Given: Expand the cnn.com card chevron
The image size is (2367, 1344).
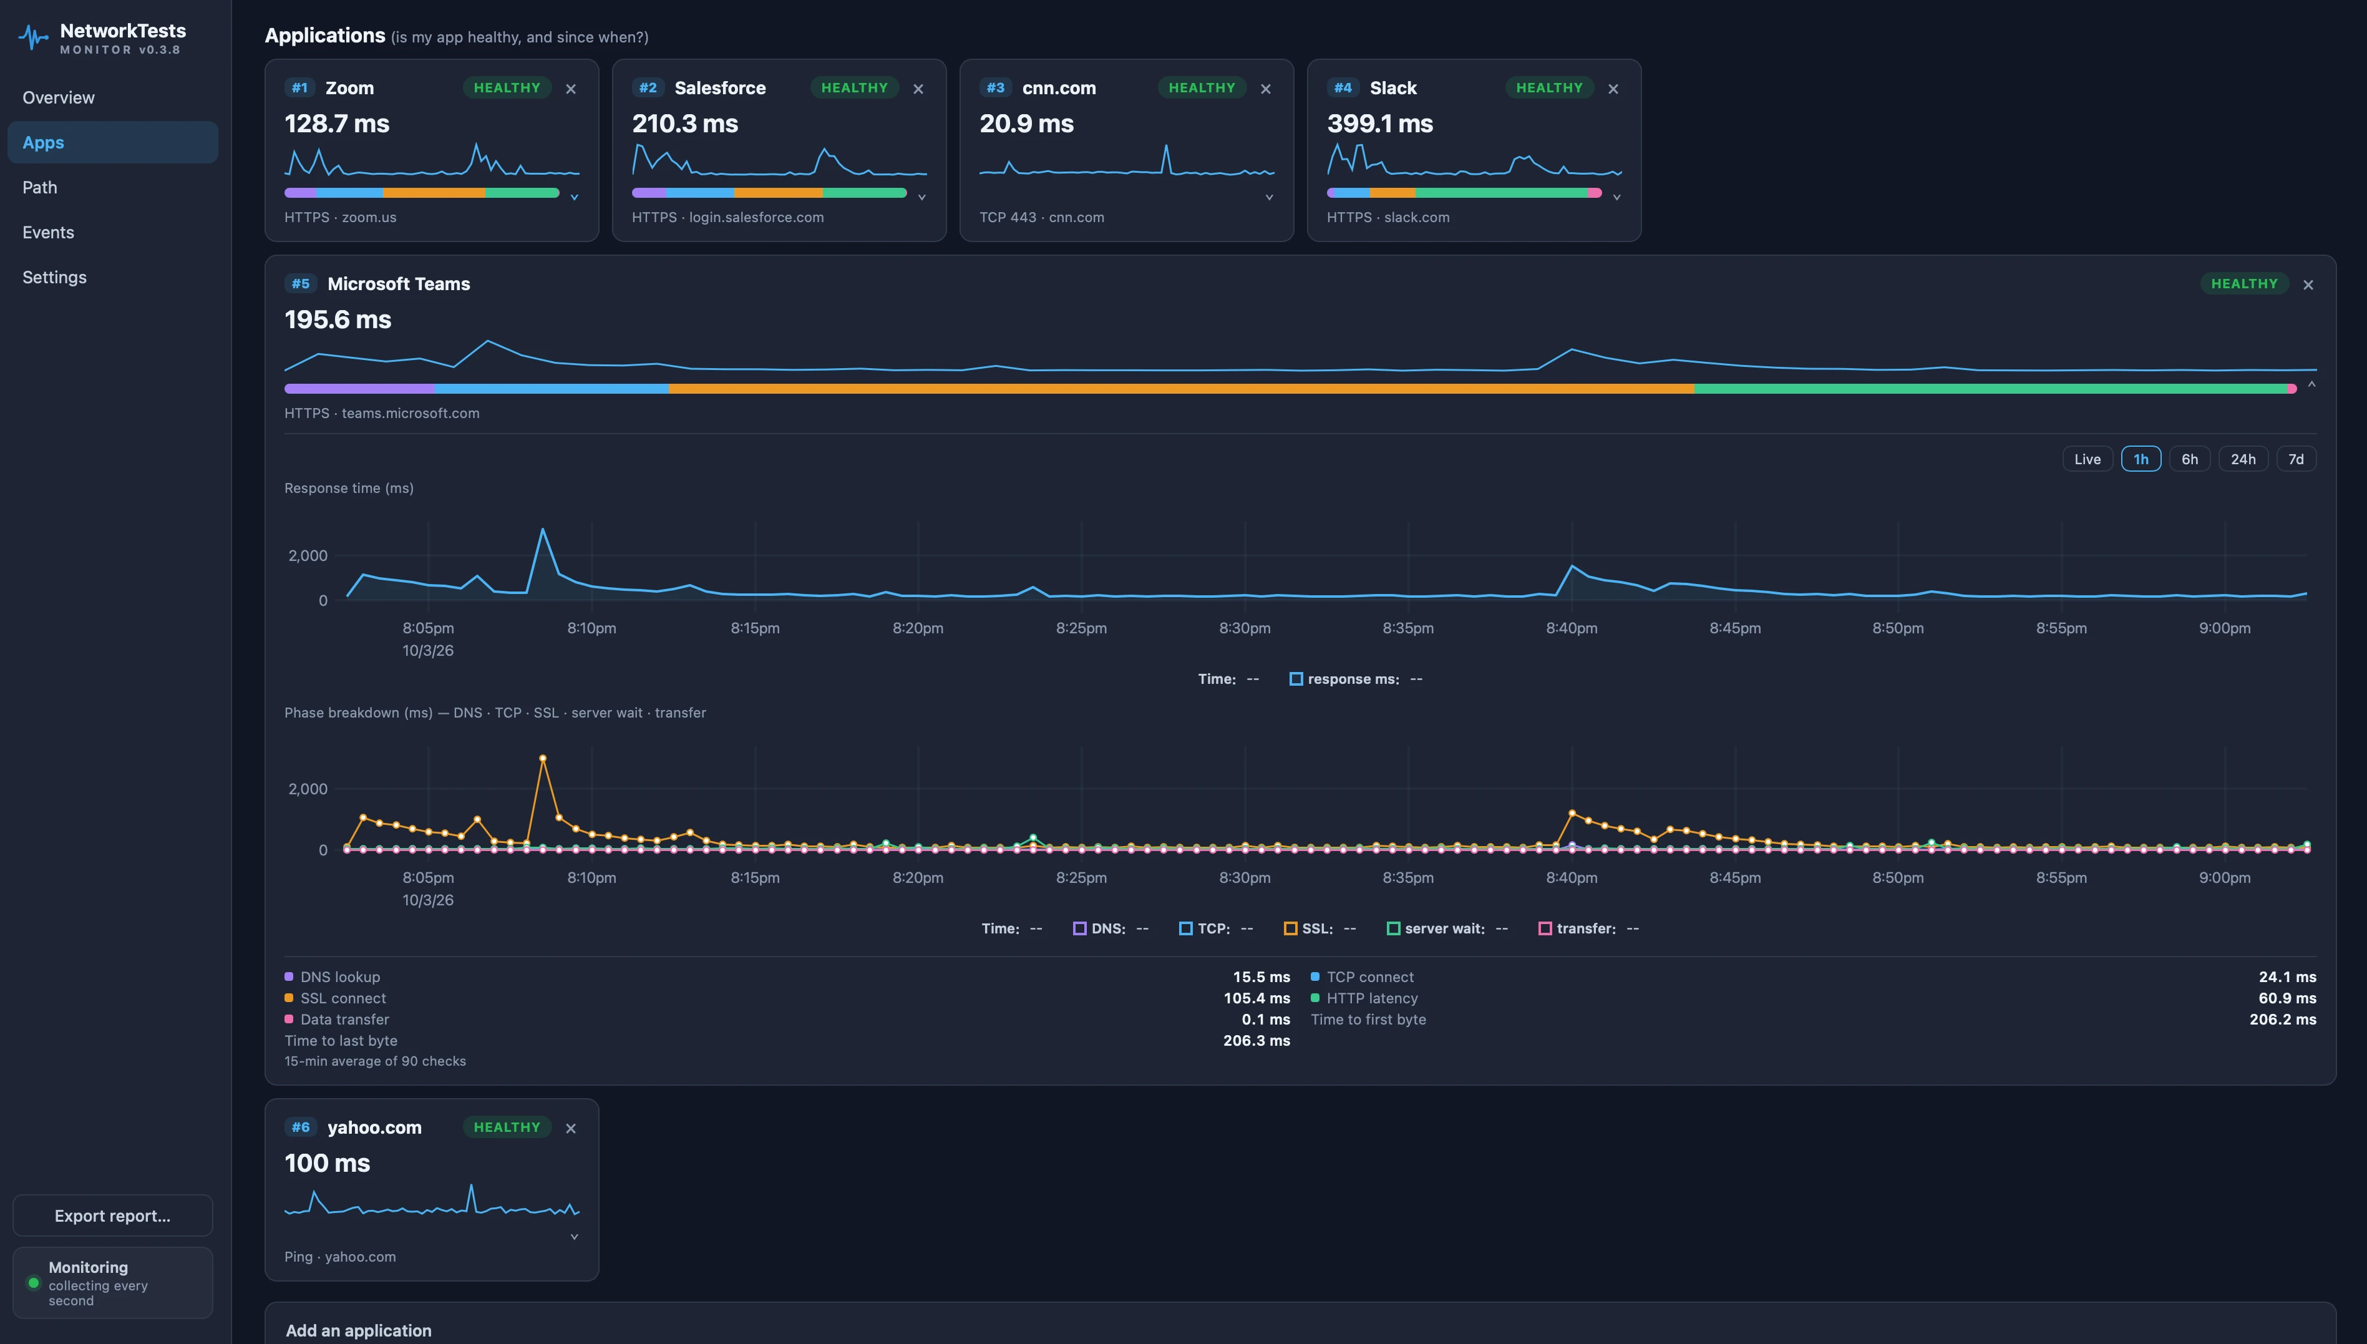Looking at the screenshot, I should (1269, 197).
